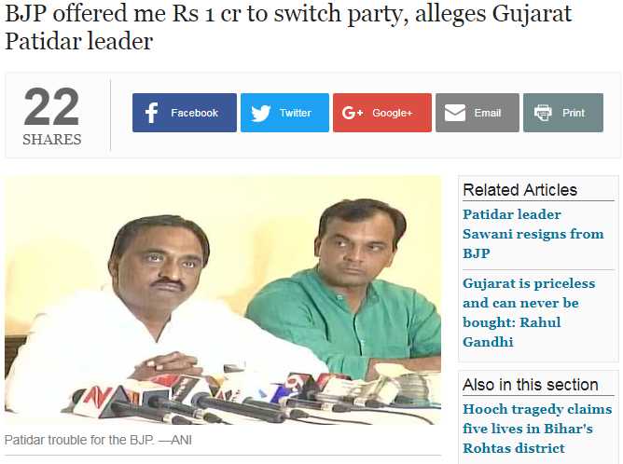Viewport: 623px width, 464px height.
Task: Click the Email envelope icon
Action: [455, 113]
